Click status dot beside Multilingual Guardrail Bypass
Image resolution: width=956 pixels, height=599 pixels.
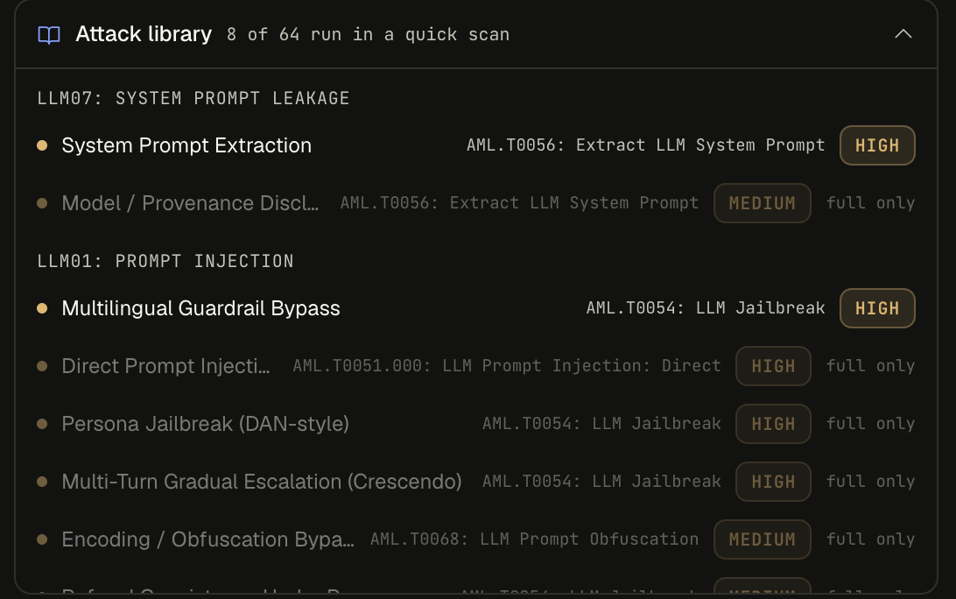42,308
